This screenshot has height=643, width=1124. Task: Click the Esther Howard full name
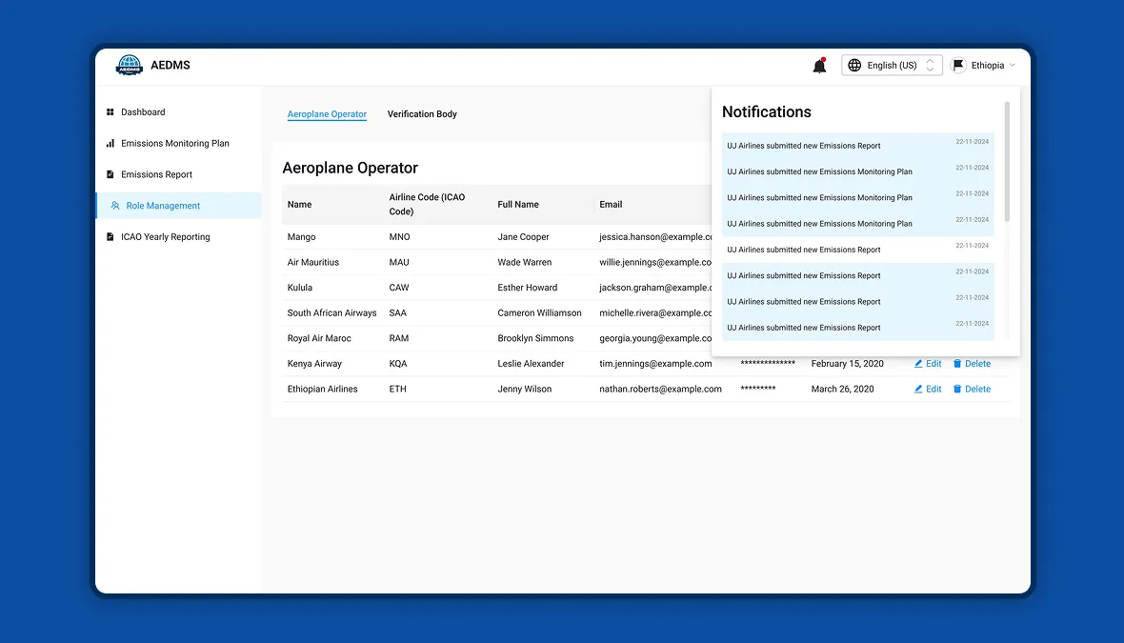point(528,288)
